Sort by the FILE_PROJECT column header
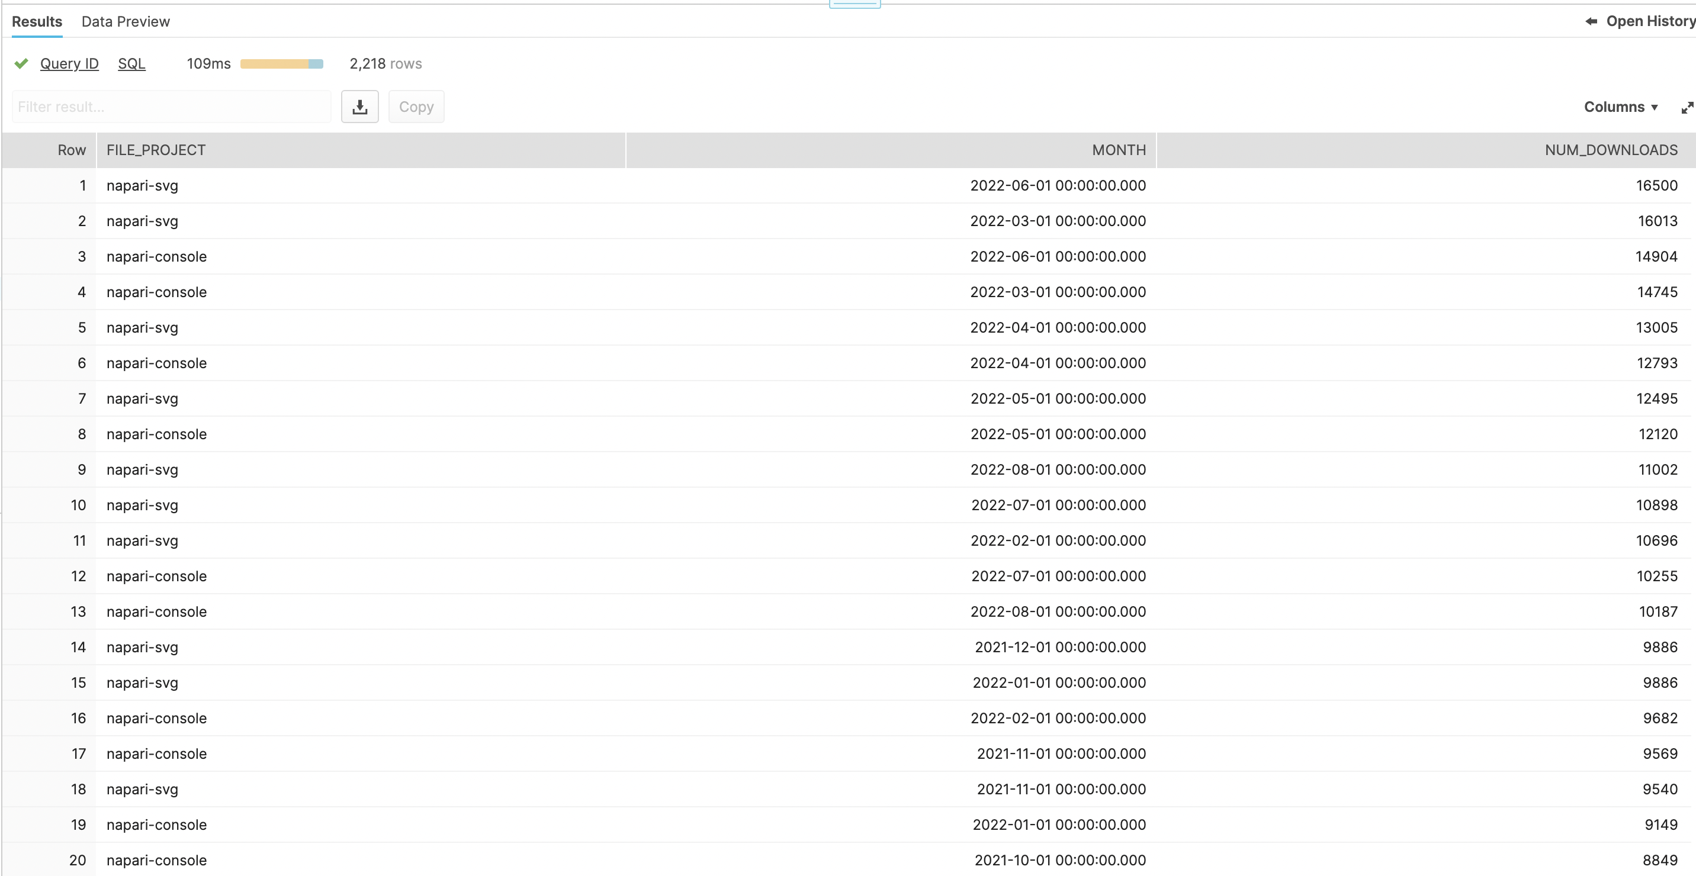The width and height of the screenshot is (1696, 876). (x=155, y=149)
